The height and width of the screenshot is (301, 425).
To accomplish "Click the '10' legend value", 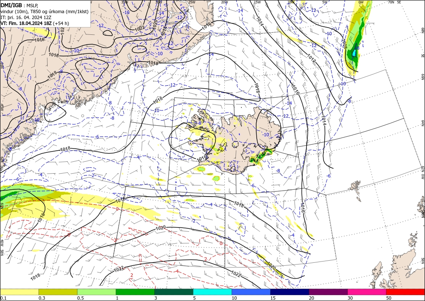I will [x=234, y=298].
